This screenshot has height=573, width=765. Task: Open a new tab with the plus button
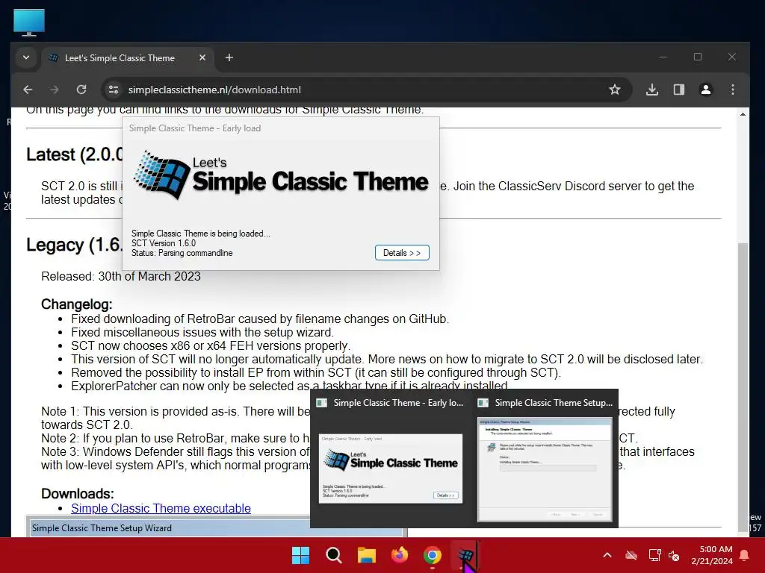coord(229,57)
